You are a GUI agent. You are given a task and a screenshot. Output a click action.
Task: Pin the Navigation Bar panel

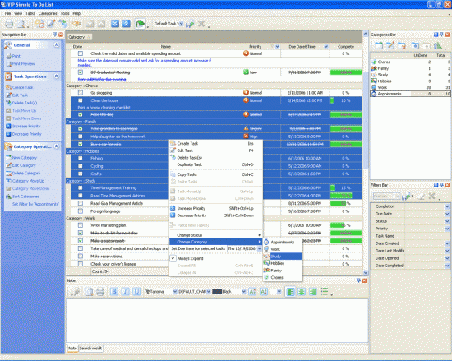55,35
